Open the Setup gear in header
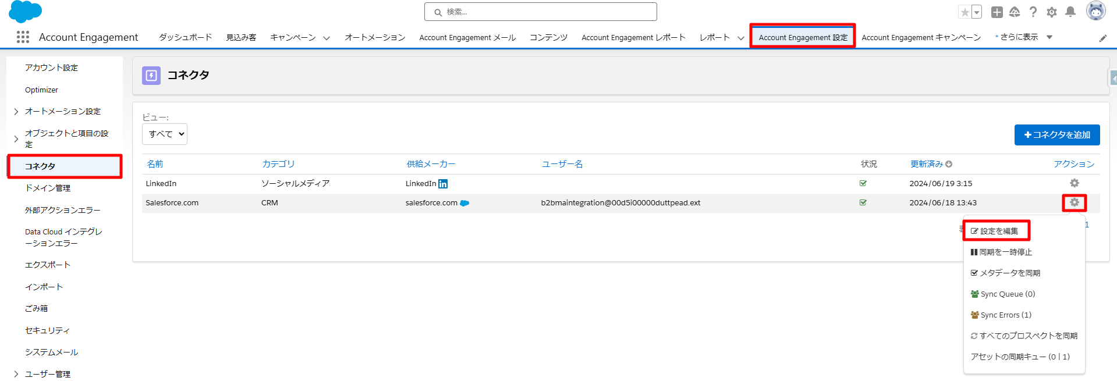 tap(1052, 12)
